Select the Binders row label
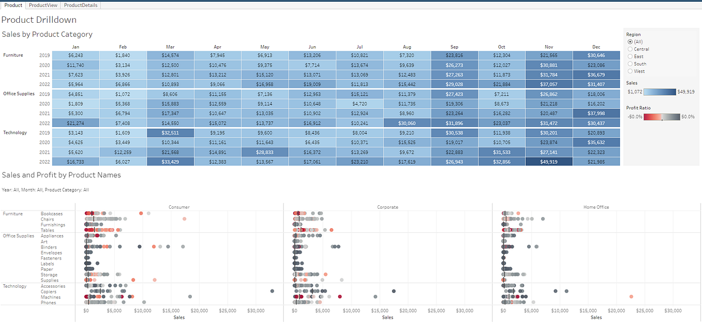Image resolution: width=702 pixels, height=324 pixels. 49,247
